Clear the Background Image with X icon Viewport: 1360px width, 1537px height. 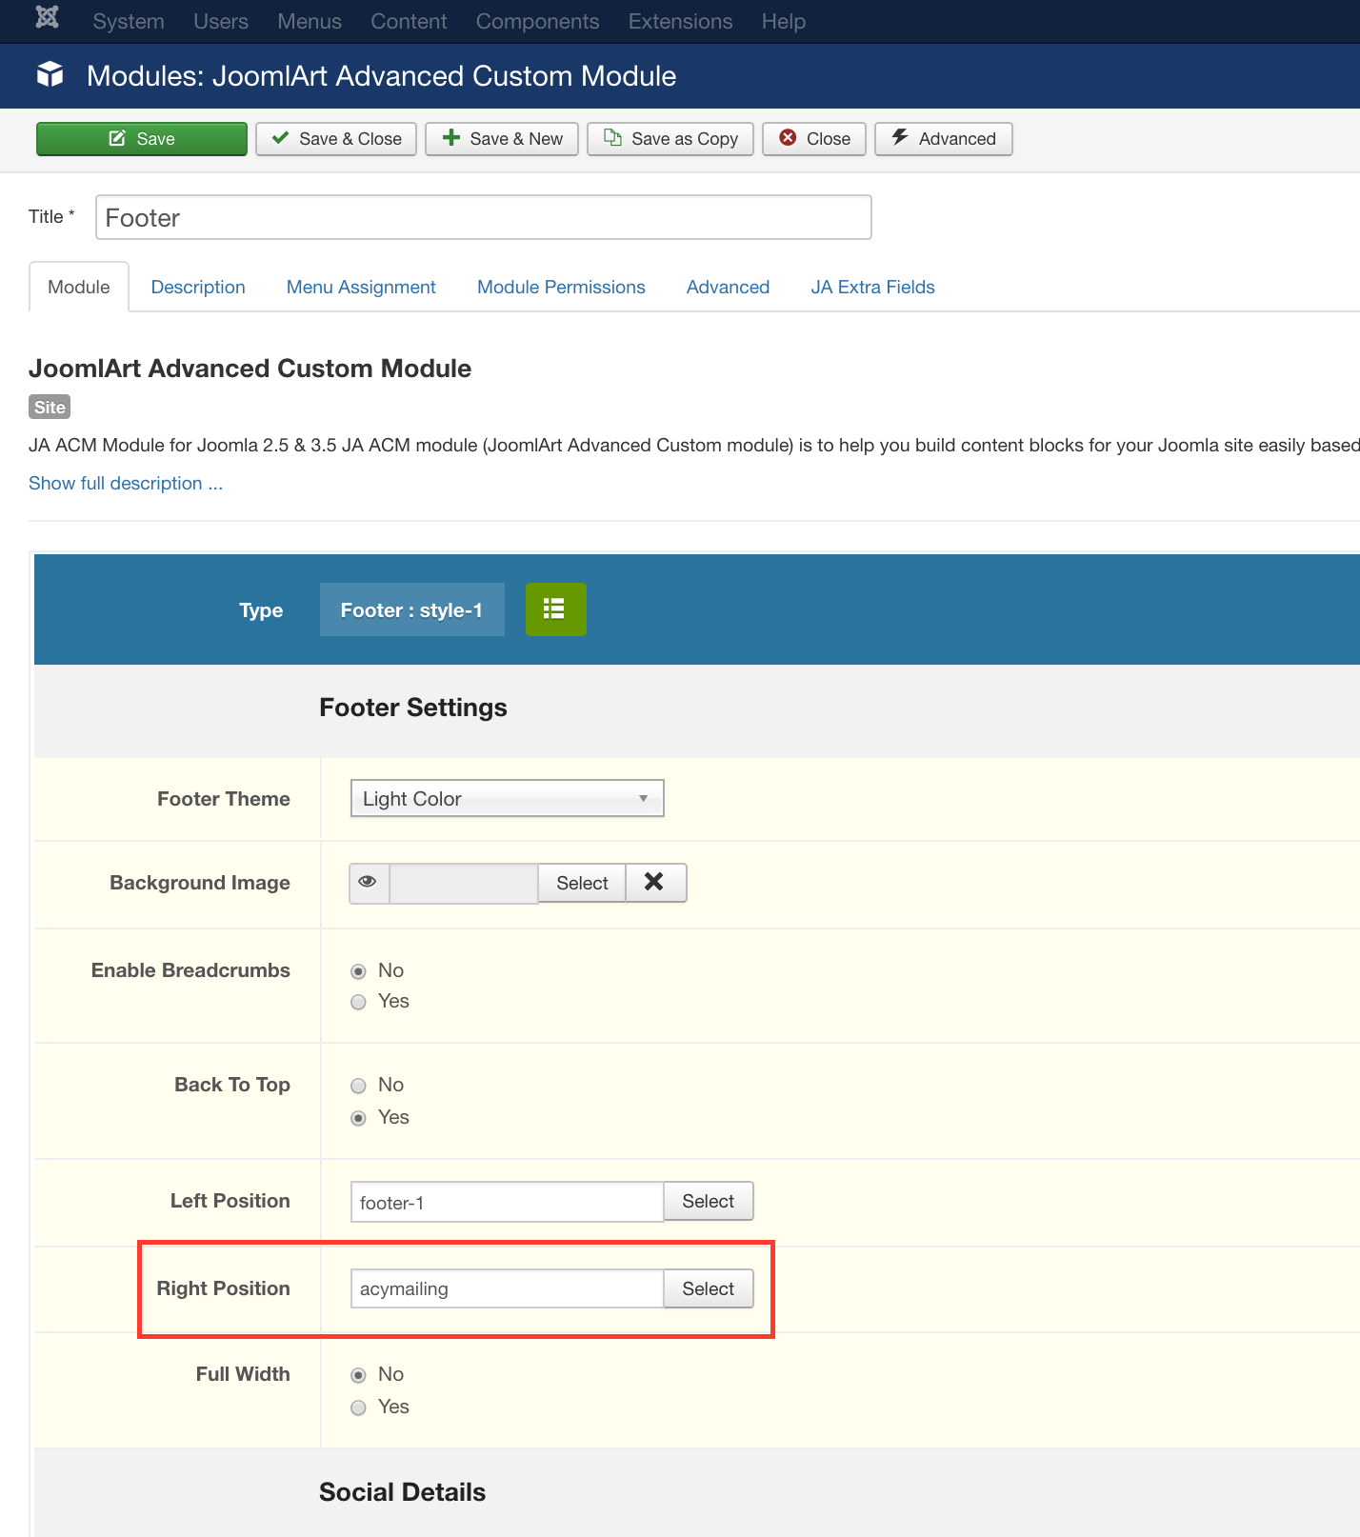click(x=654, y=883)
